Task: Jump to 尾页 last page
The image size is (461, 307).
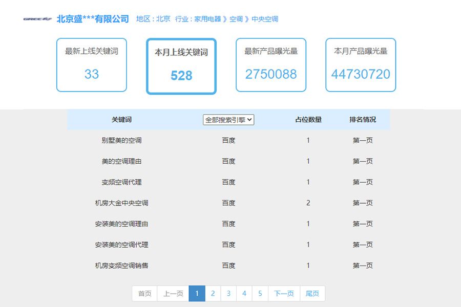Action: (312, 293)
